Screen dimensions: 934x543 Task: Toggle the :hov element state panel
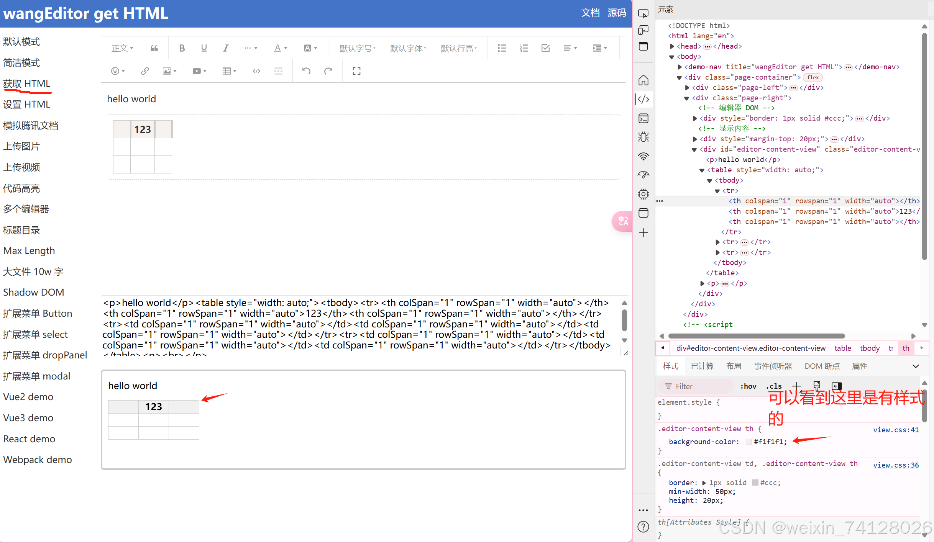[x=748, y=386]
